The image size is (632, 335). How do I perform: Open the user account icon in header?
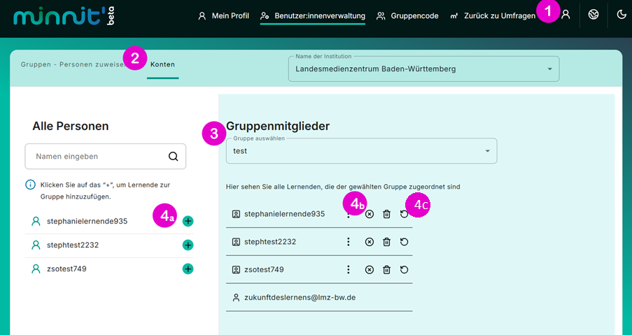coord(566,15)
